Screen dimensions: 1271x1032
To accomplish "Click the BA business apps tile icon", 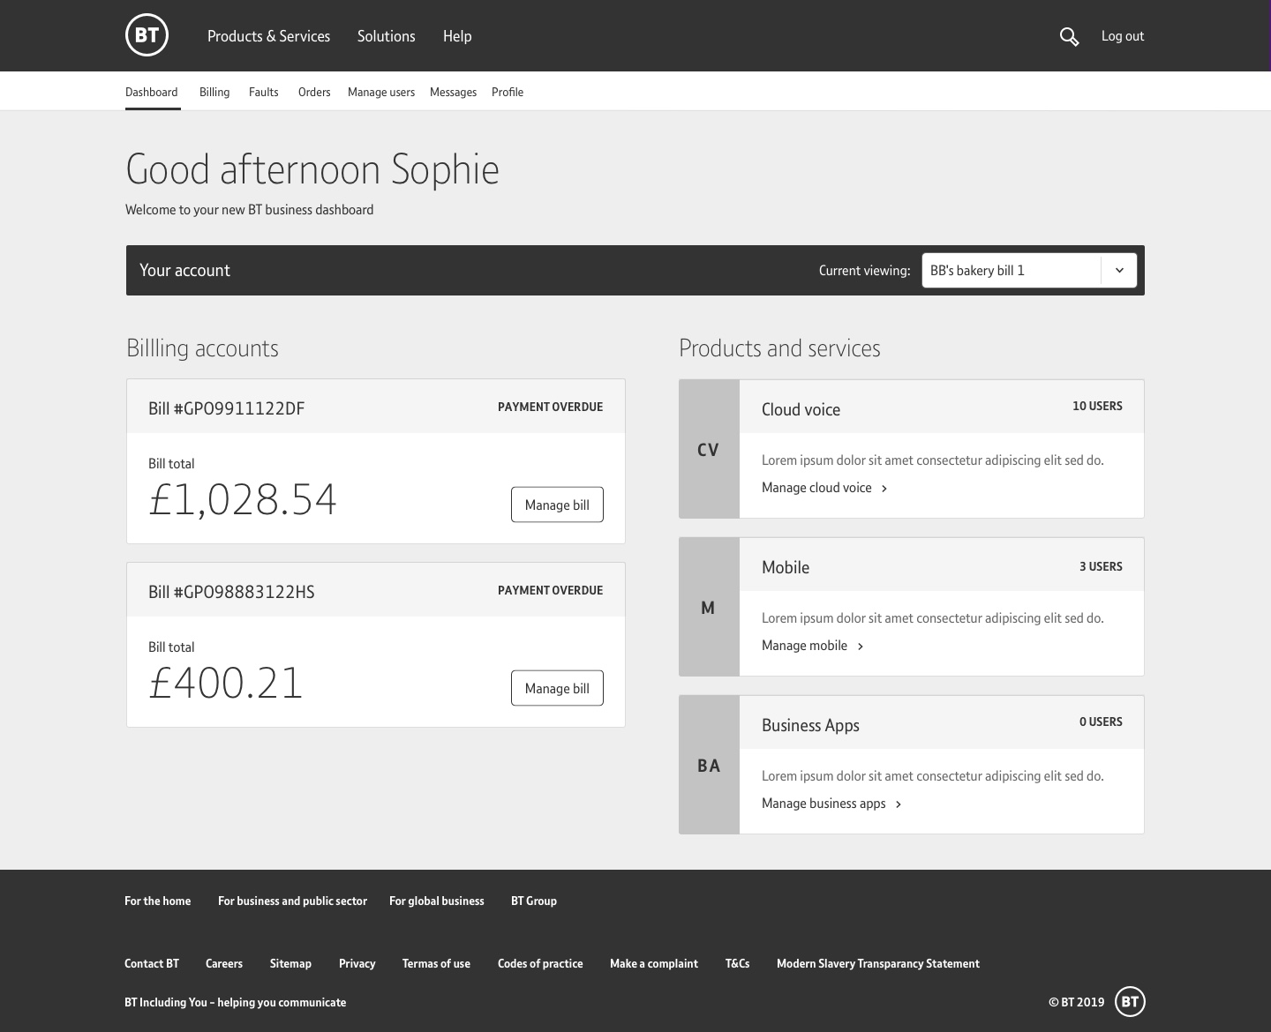I will coord(709,765).
